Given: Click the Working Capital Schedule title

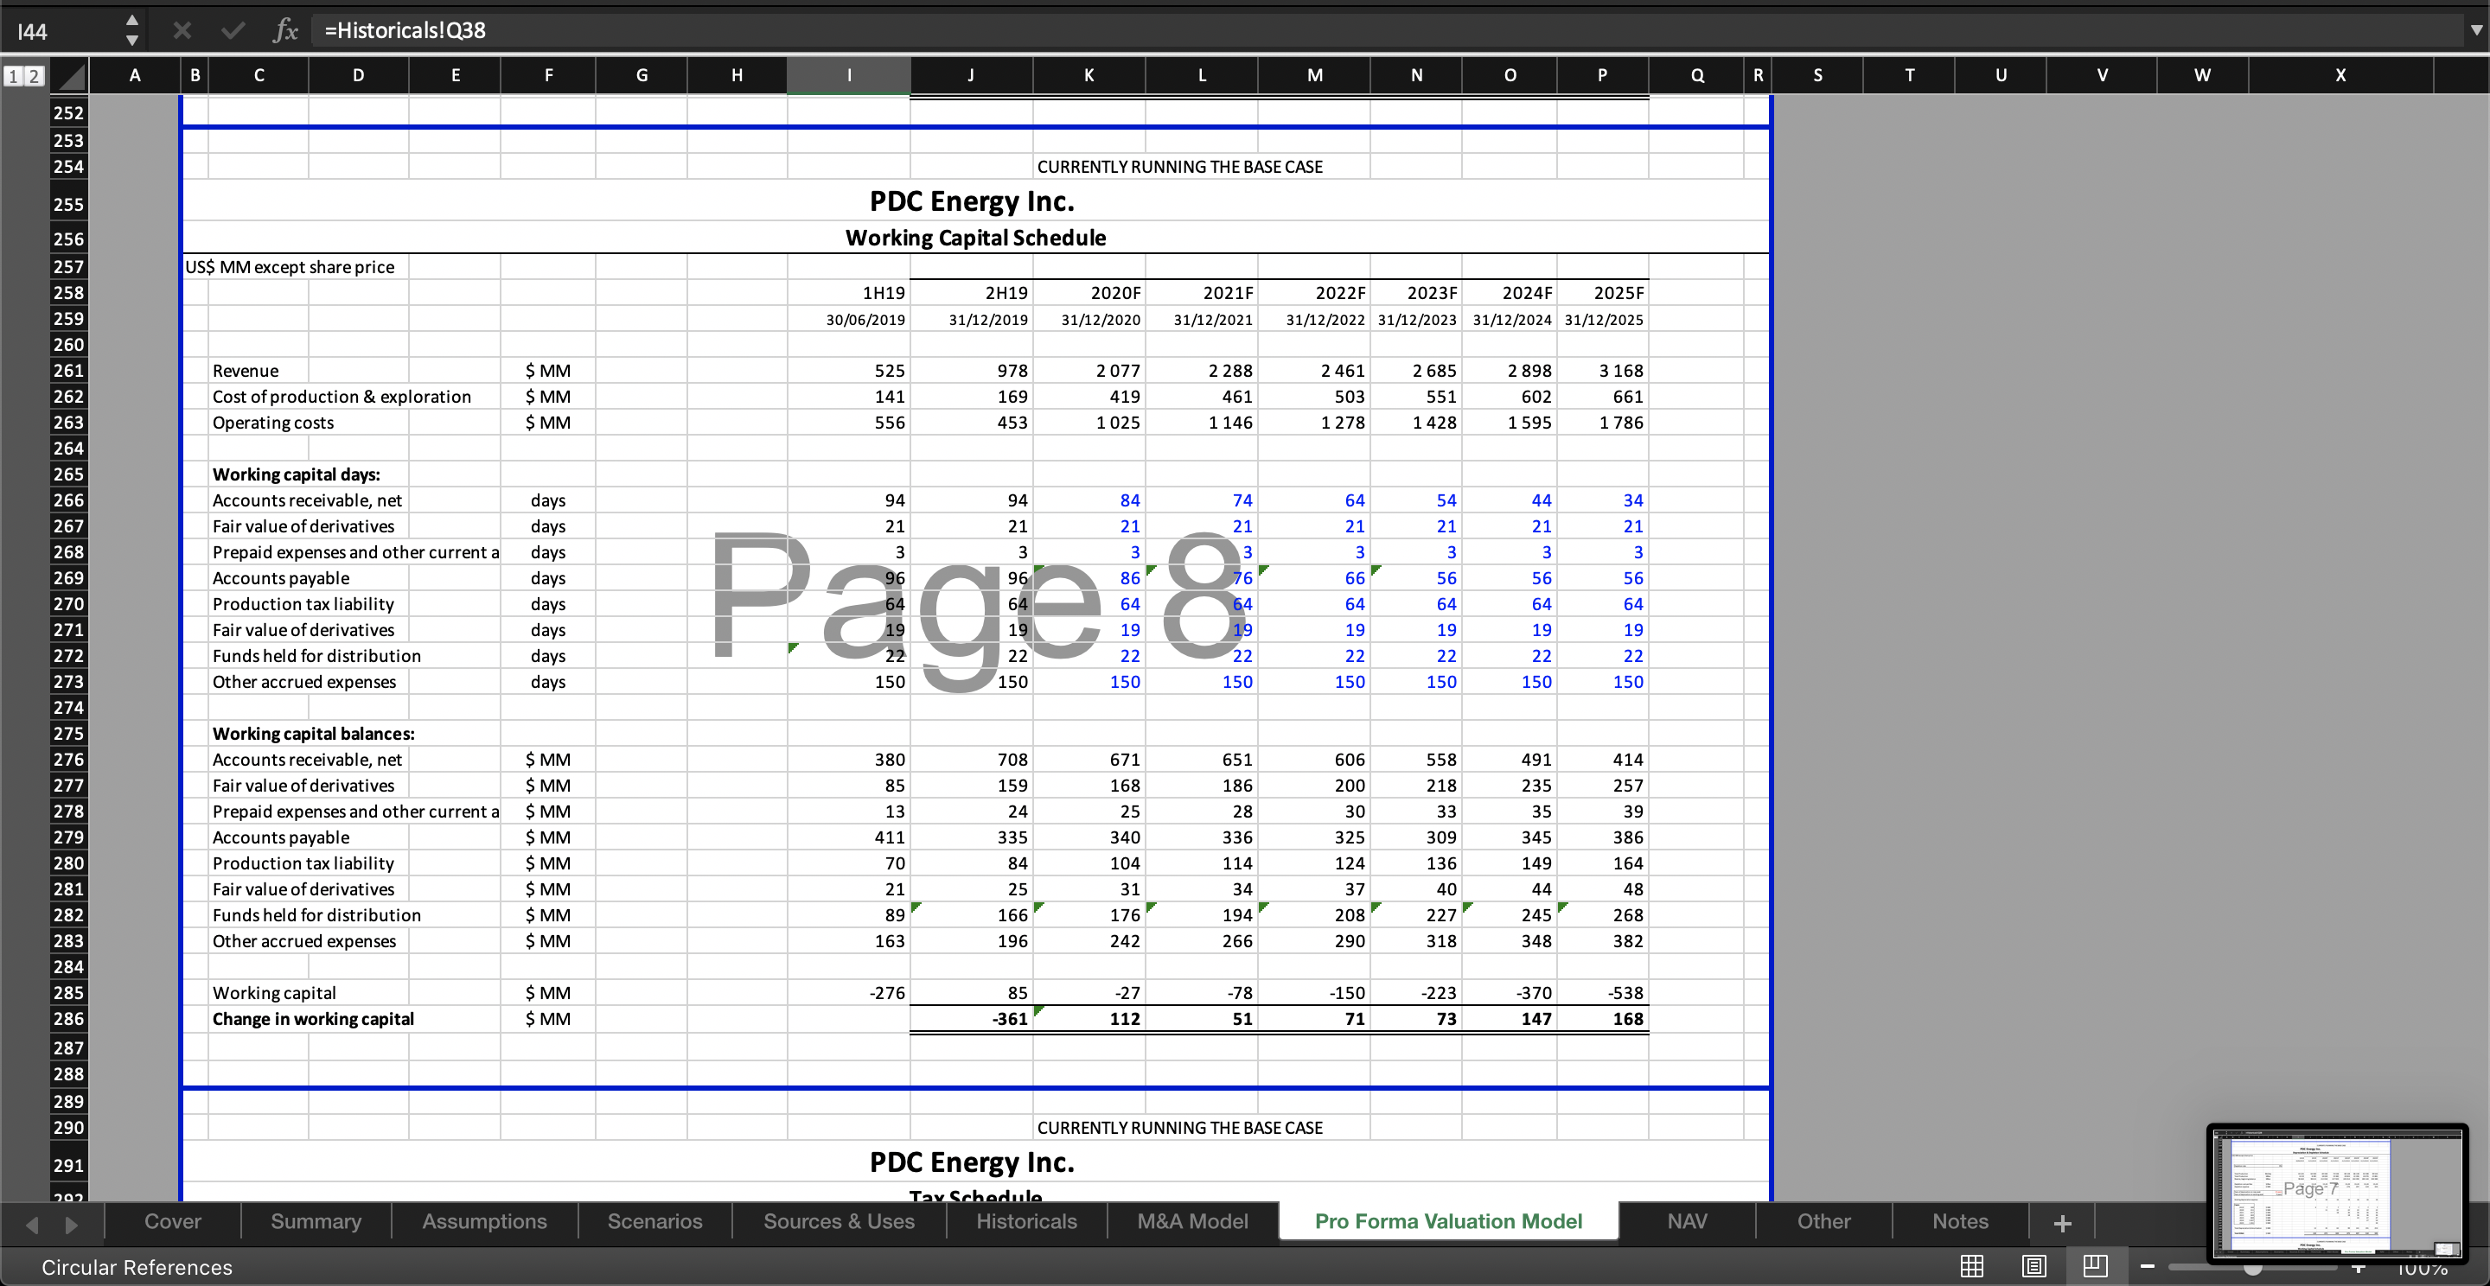Looking at the screenshot, I should (x=975, y=238).
